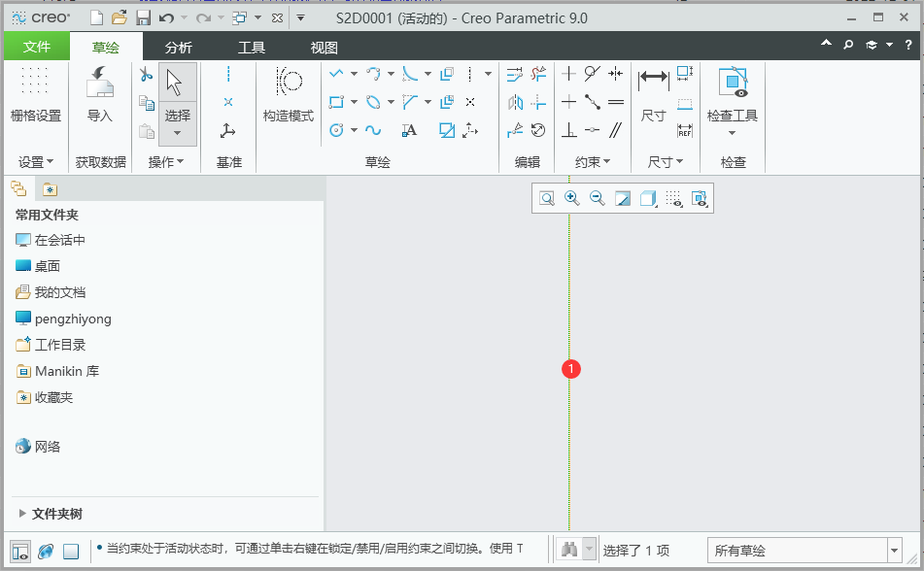Open the Text tool in the sketch group
Screen dimensions: 924x571
(409, 129)
